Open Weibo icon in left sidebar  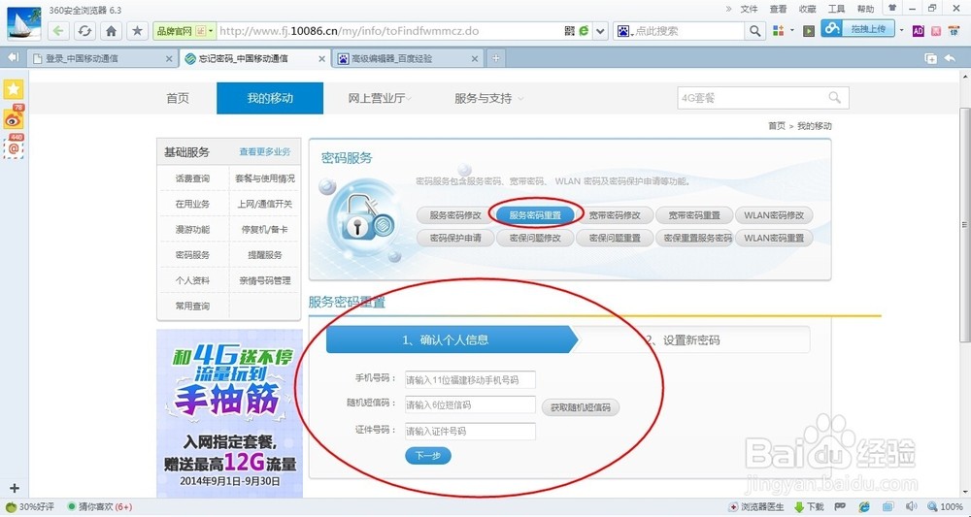(x=14, y=118)
